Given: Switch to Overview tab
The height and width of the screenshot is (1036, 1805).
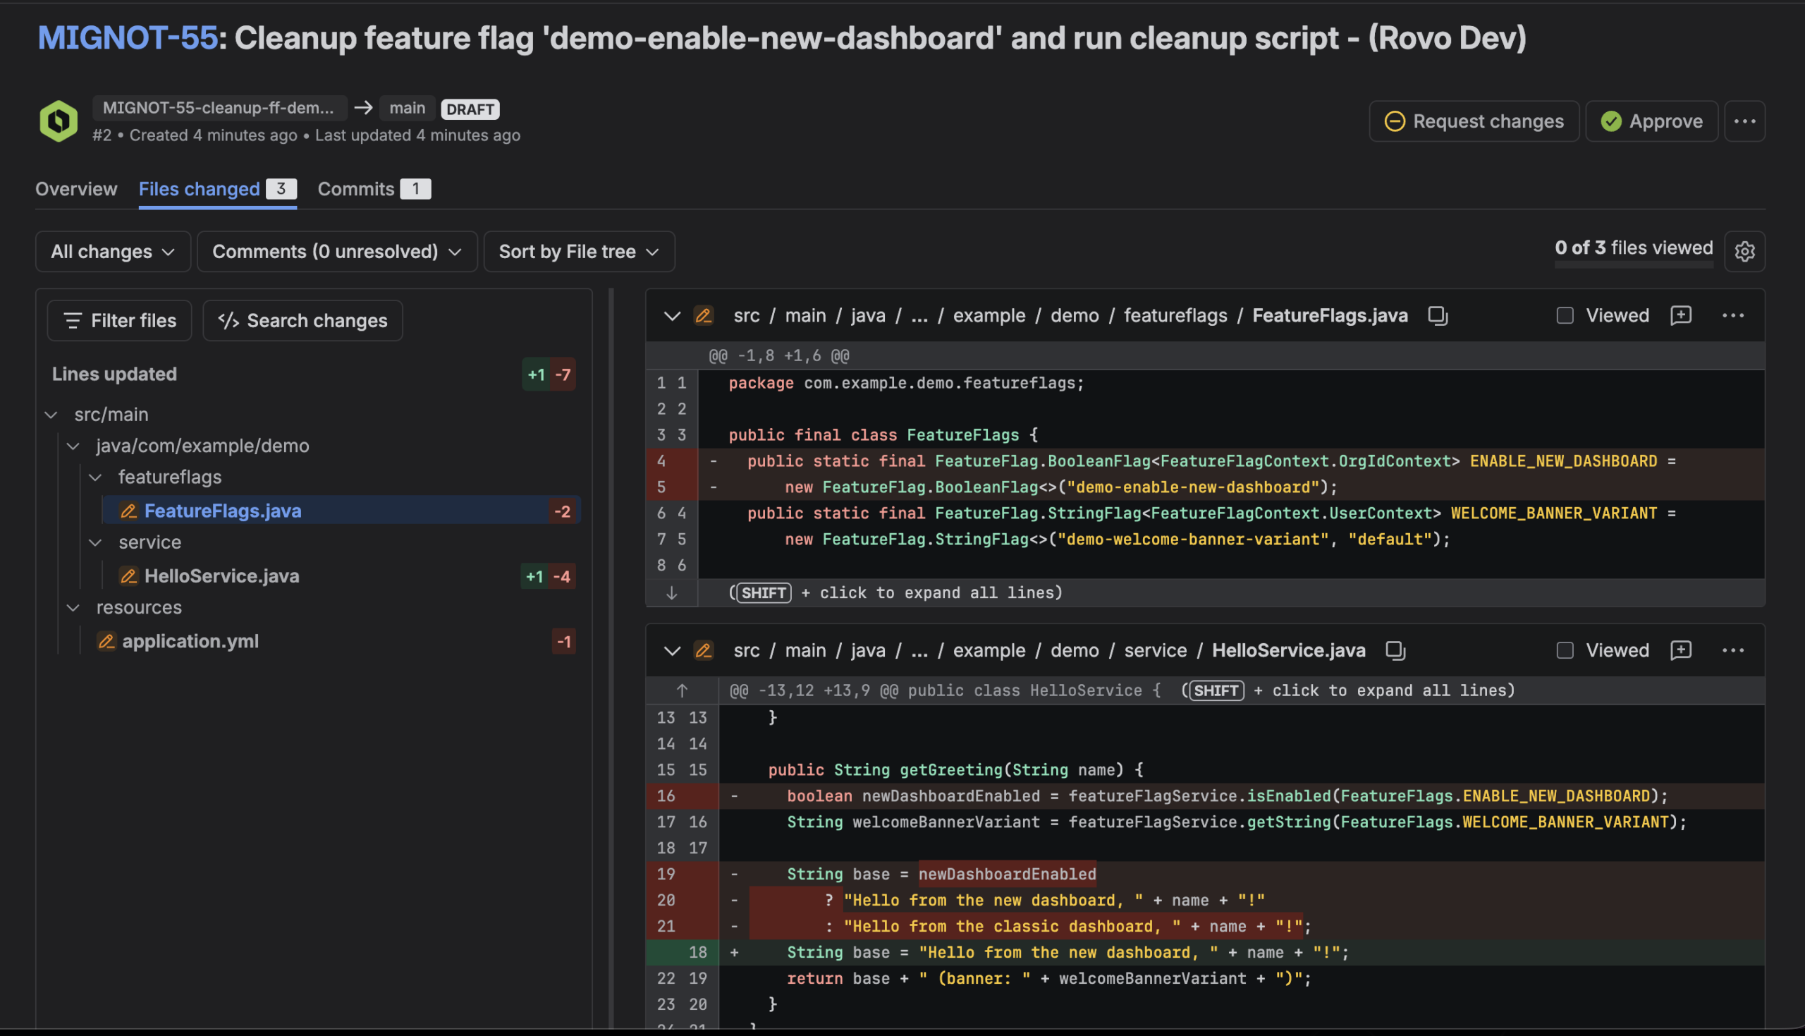Looking at the screenshot, I should (x=76, y=188).
